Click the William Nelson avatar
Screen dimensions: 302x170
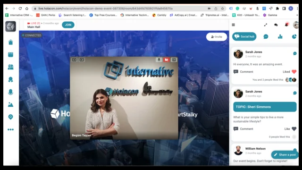[x=238, y=150]
